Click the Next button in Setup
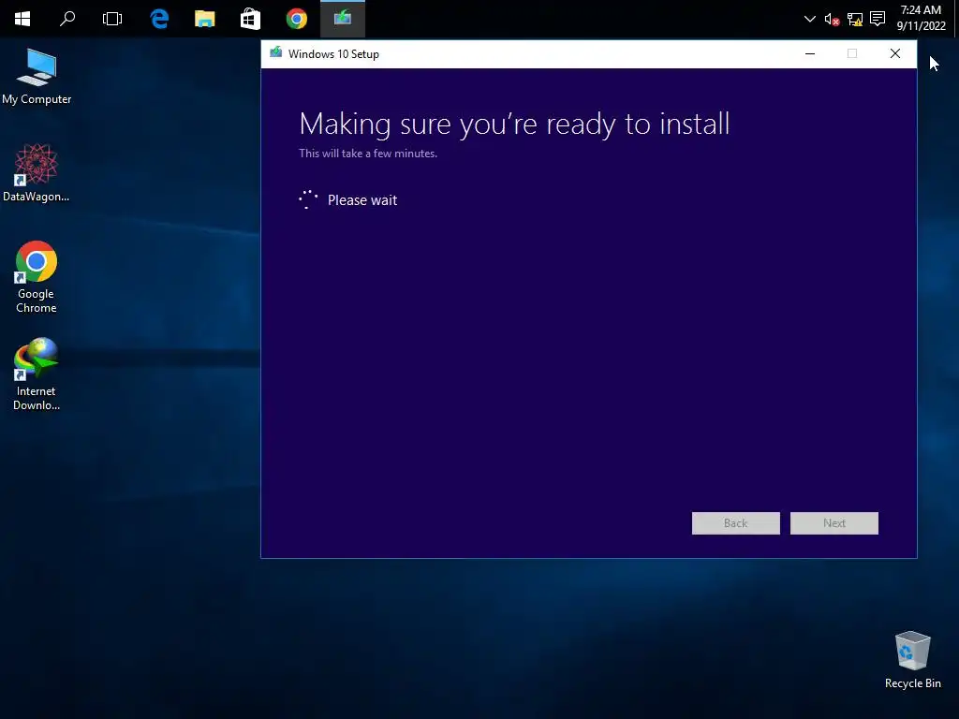 [834, 523]
